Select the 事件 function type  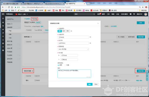point(68,31)
